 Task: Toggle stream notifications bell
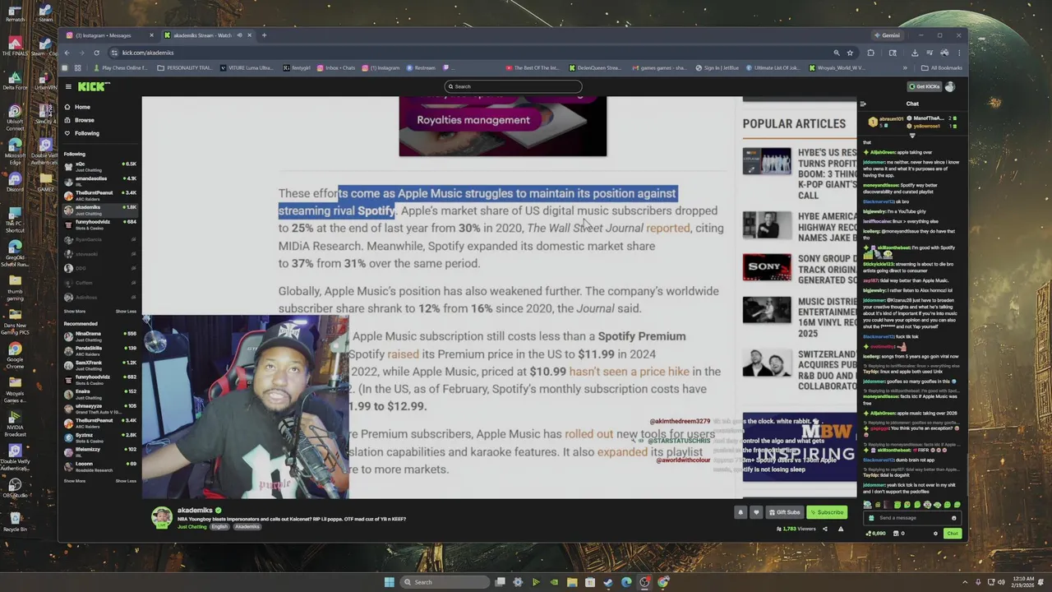741,512
